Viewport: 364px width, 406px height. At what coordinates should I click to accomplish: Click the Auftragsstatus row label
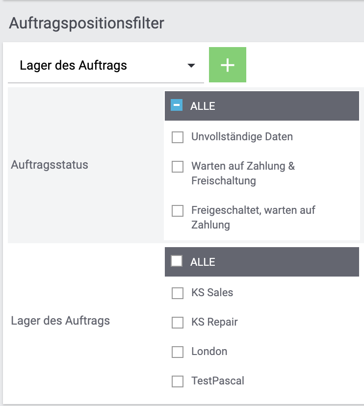[50, 165]
